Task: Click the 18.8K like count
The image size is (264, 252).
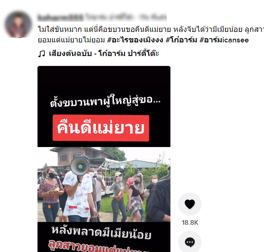Action: [x=190, y=223]
